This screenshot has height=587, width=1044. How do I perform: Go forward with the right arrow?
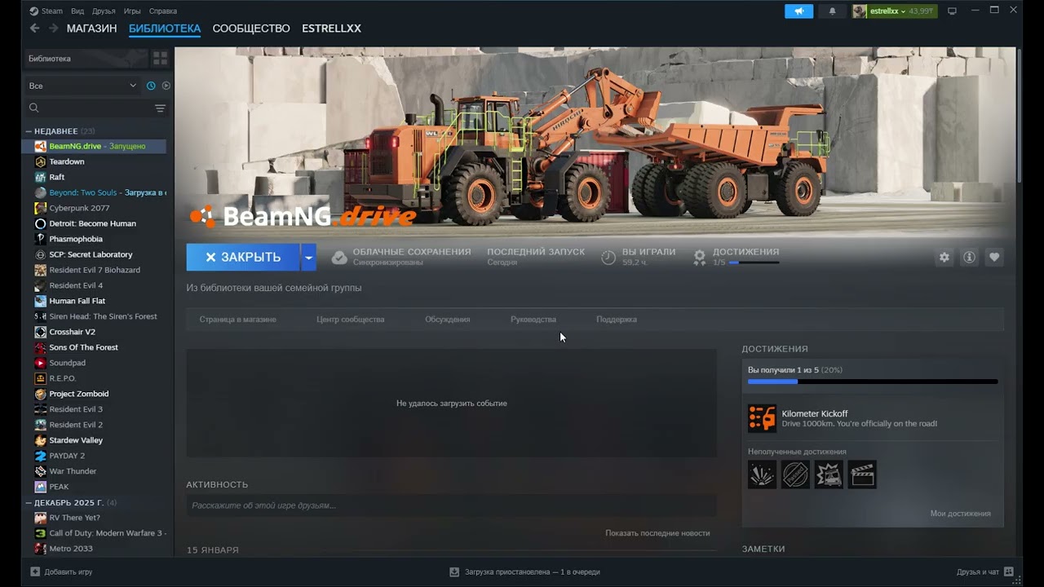coord(53,29)
